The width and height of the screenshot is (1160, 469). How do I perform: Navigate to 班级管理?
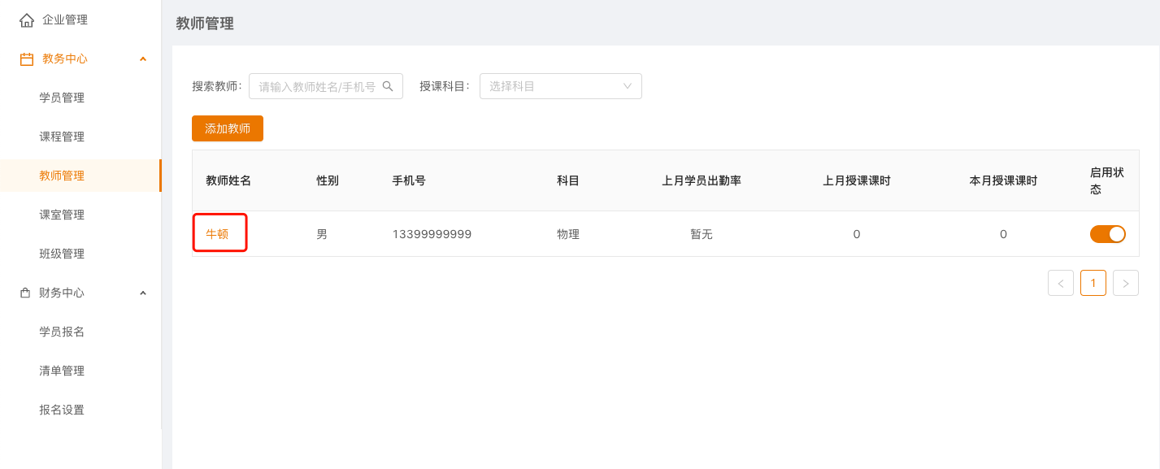(x=62, y=254)
